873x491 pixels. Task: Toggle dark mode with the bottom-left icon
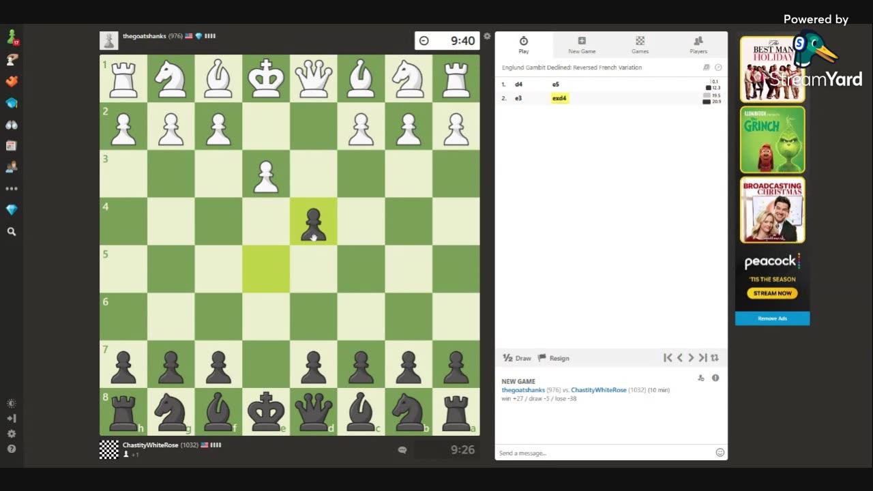12,403
